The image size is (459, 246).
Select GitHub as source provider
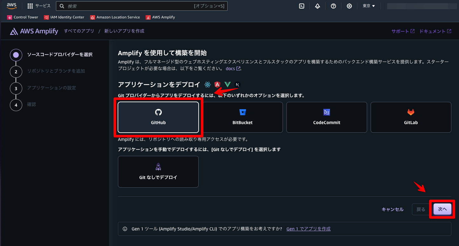point(158,117)
